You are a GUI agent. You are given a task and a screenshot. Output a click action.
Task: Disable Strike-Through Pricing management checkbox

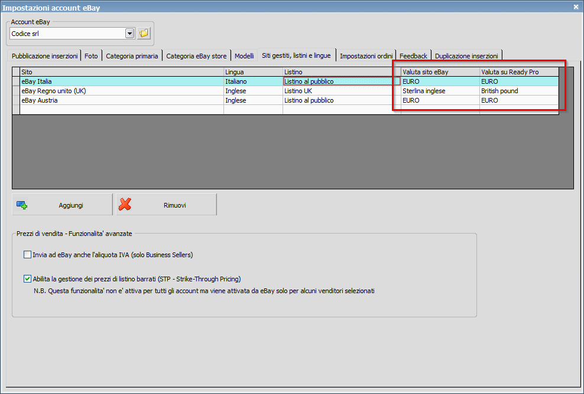click(27, 279)
